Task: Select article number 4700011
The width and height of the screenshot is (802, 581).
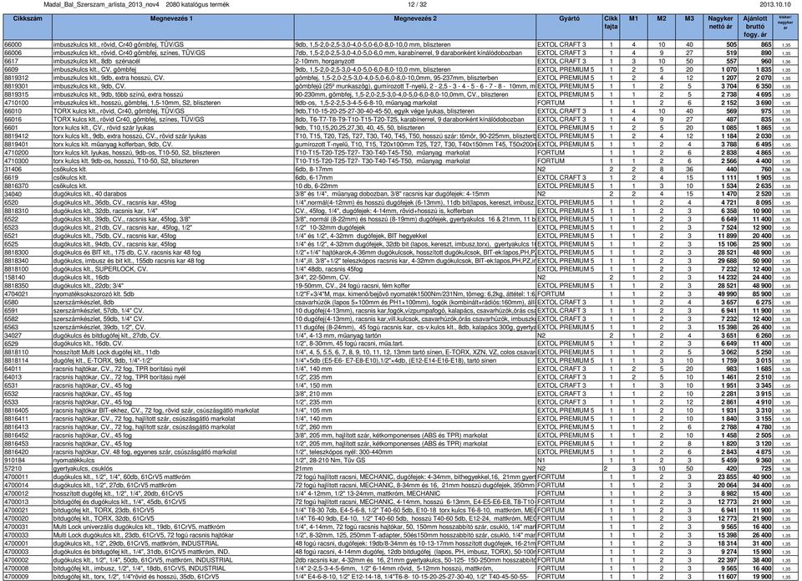Action: point(17,477)
